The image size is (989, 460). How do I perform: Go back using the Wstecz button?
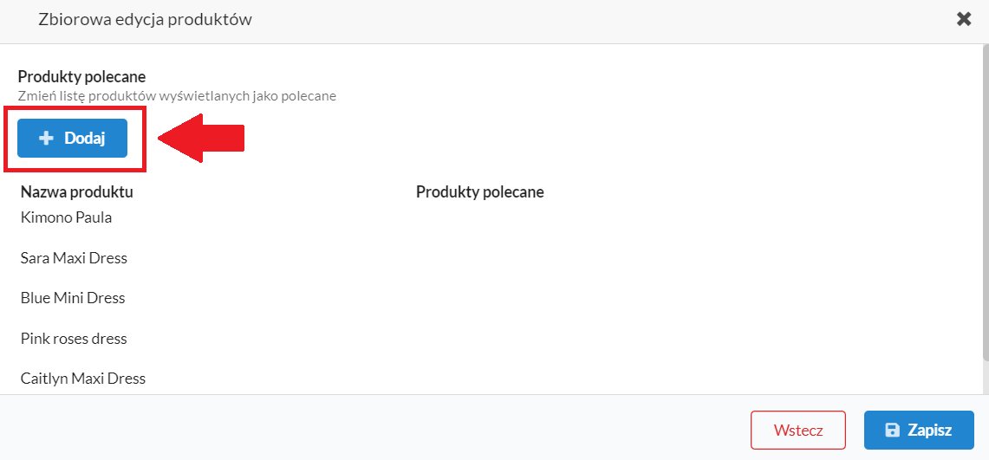[798, 431]
